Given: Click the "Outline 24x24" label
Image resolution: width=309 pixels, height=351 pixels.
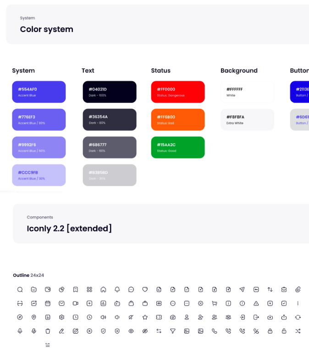Looking at the screenshot, I should pyautogui.click(x=28, y=275).
